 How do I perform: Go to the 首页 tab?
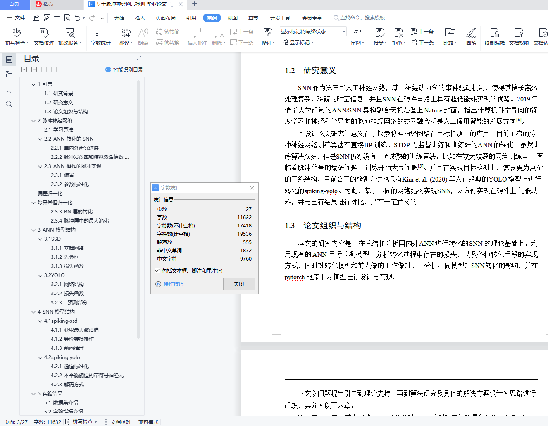point(14,4)
